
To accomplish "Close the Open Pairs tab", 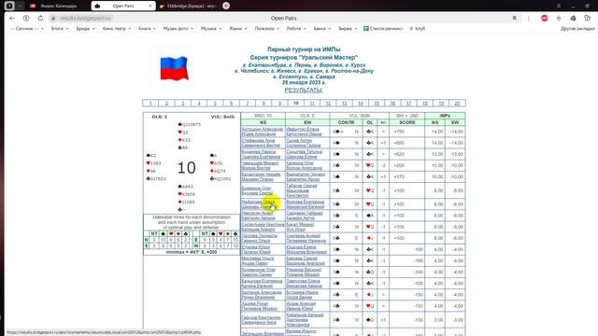I will (150, 7).
